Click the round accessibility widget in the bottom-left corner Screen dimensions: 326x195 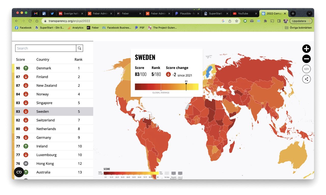click(x=19, y=172)
